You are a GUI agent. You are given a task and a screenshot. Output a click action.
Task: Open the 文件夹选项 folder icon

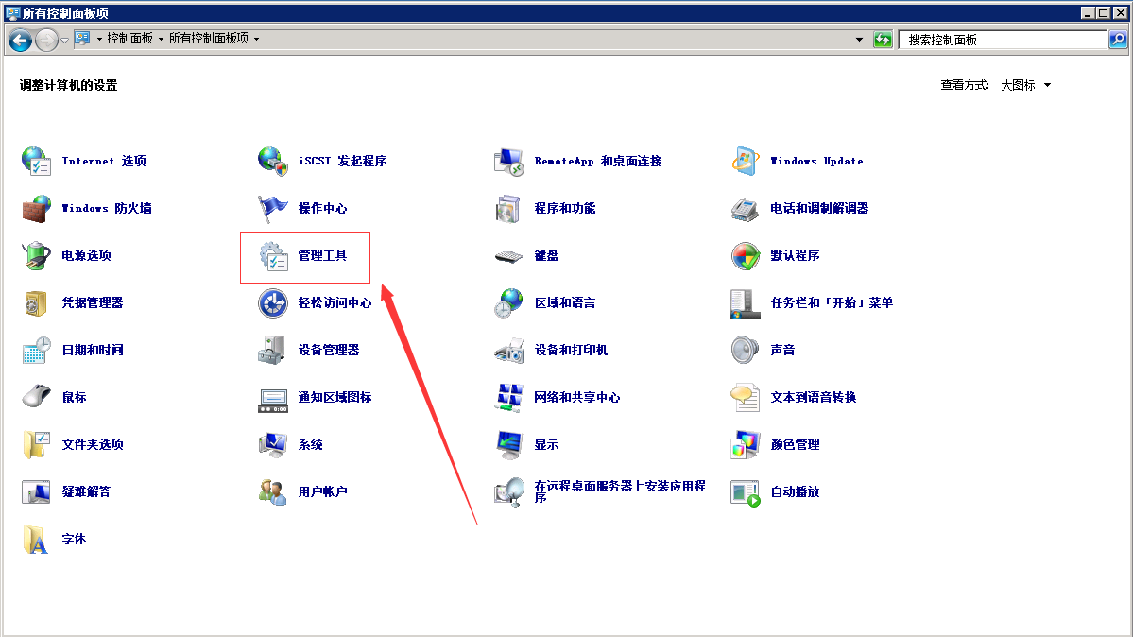(35, 444)
